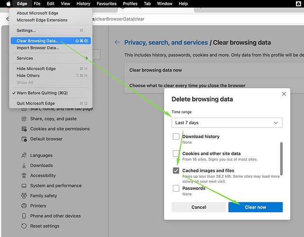Click the Default browser icon

point(24,139)
